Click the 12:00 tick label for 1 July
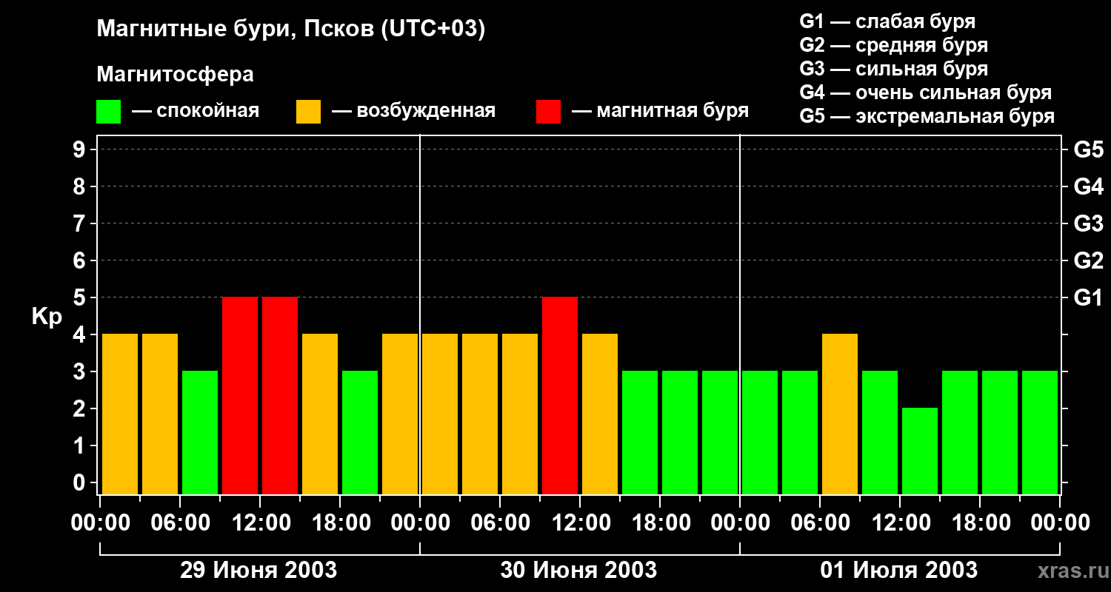The height and width of the screenshot is (592, 1111). [900, 523]
